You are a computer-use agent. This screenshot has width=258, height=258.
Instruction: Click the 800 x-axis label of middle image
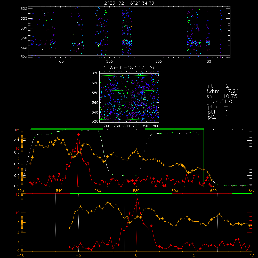pos(126,126)
